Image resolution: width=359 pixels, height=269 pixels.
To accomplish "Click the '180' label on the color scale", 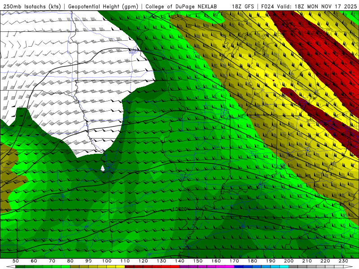I will point(252,261).
